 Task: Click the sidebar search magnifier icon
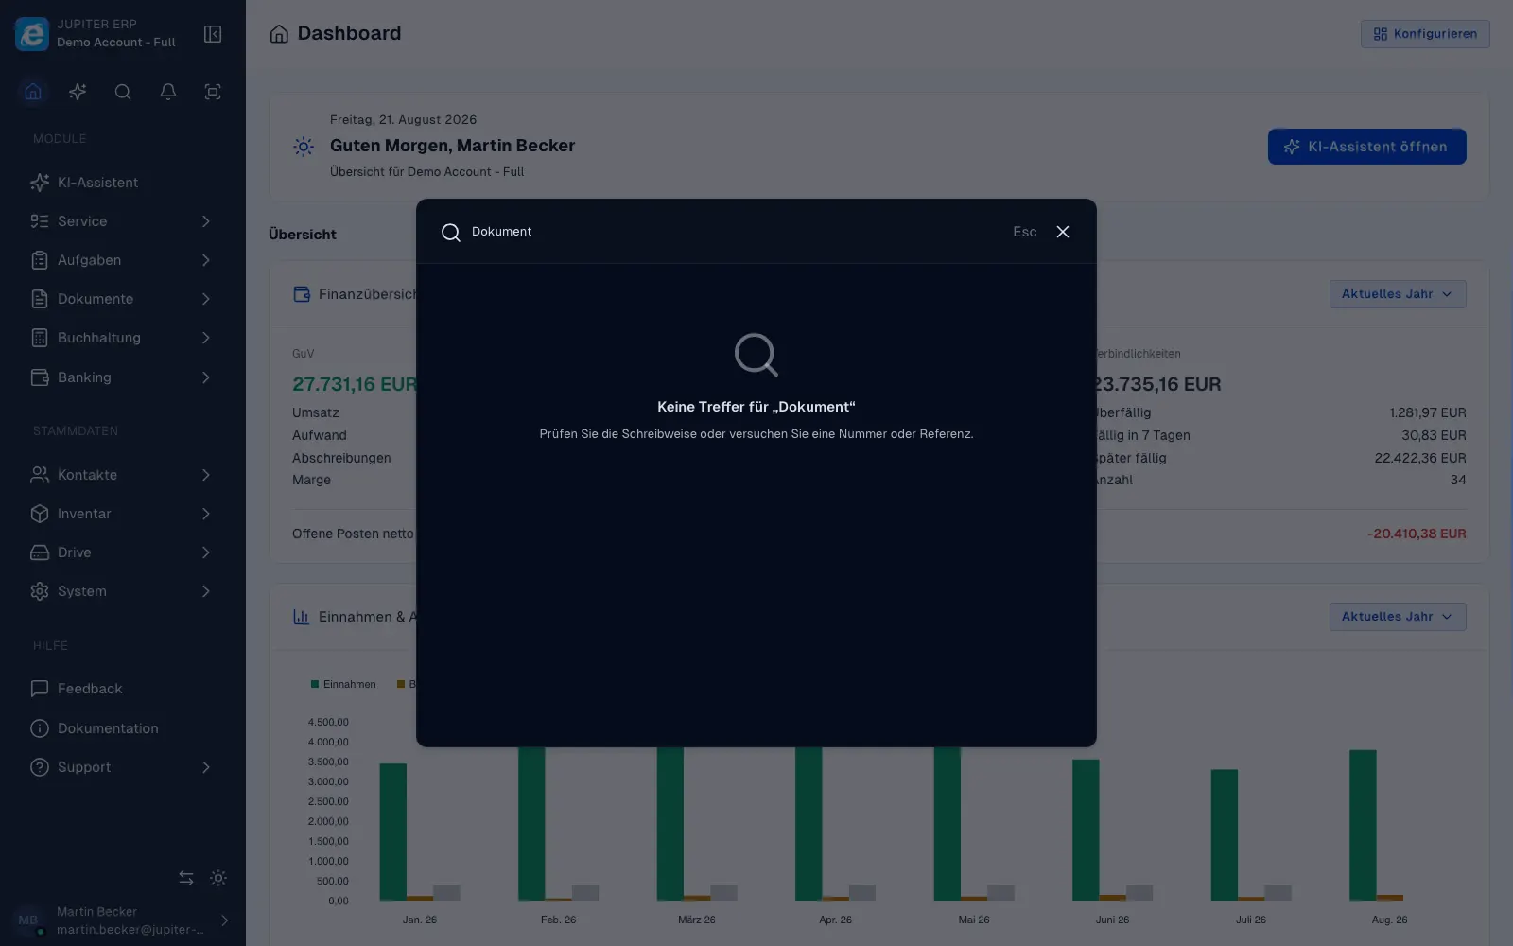click(123, 92)
